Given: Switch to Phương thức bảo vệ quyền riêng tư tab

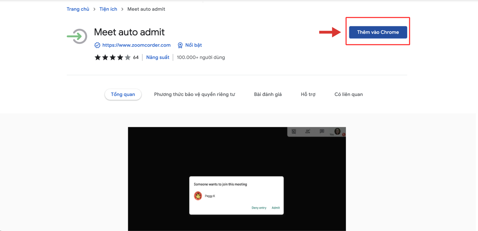Looking at the screenshot, I should [194, 94].
